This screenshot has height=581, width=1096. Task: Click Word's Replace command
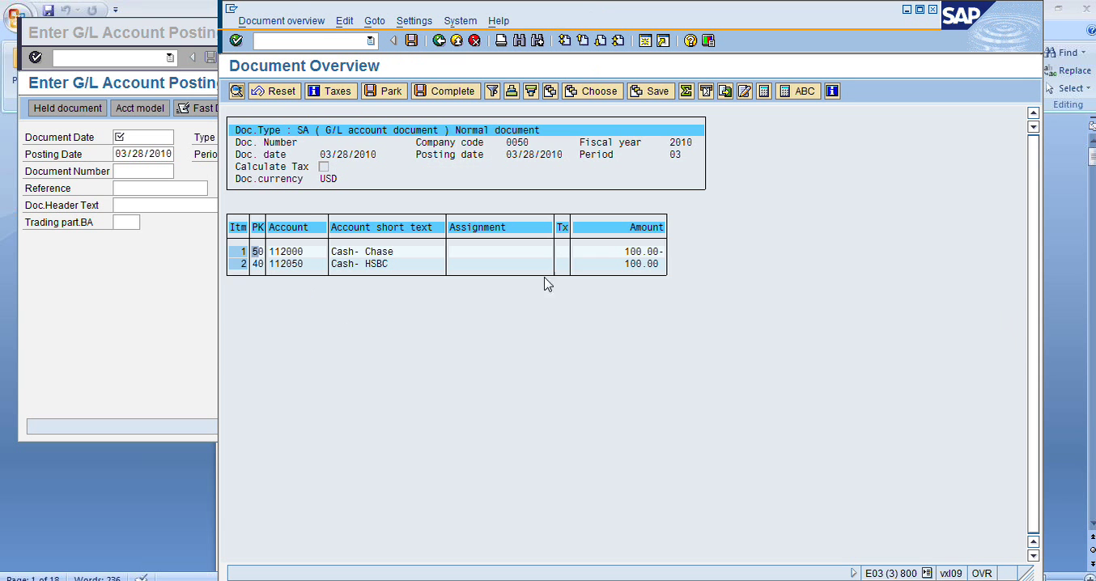coord(1068,70)
